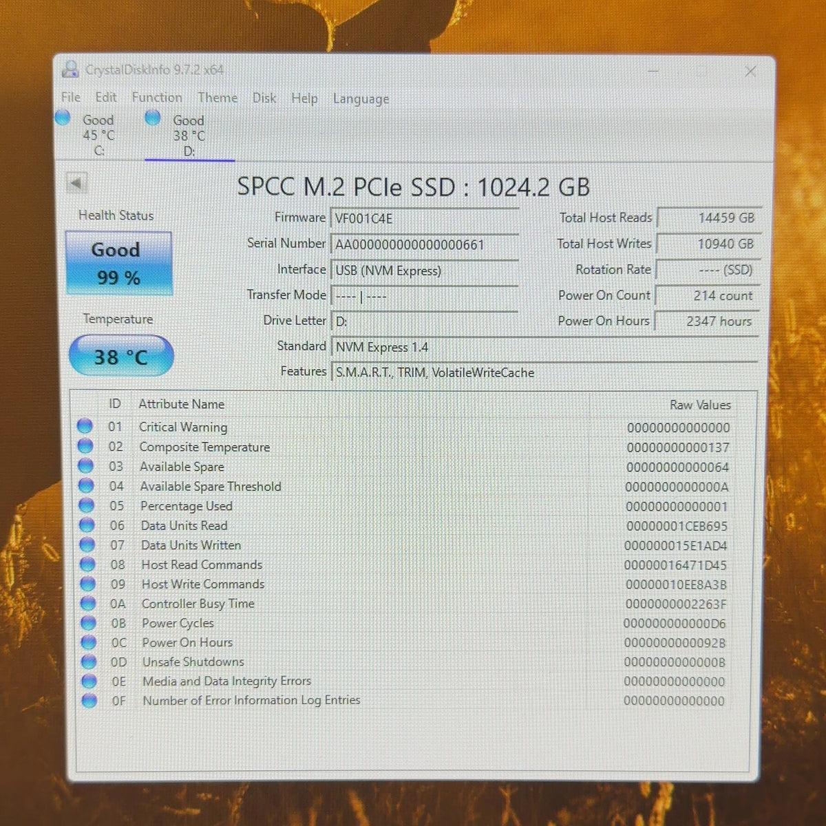
Task: Open the Language menu
Action: pyautogui.click(x=361, y=99)
